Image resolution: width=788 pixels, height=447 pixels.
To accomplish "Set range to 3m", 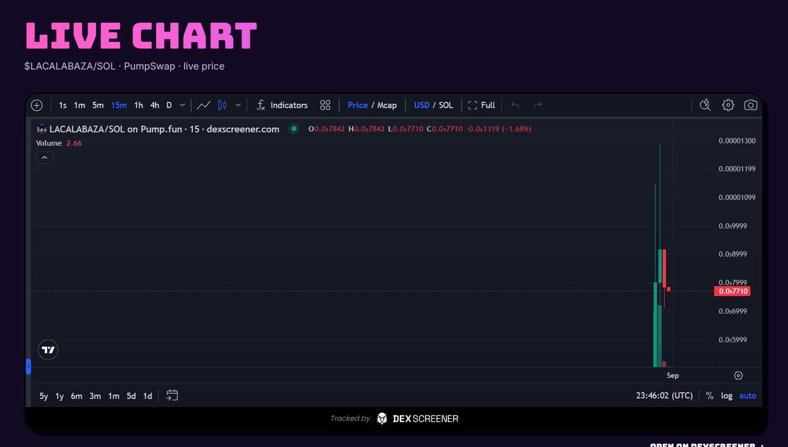I will click(x=95, y=396).
